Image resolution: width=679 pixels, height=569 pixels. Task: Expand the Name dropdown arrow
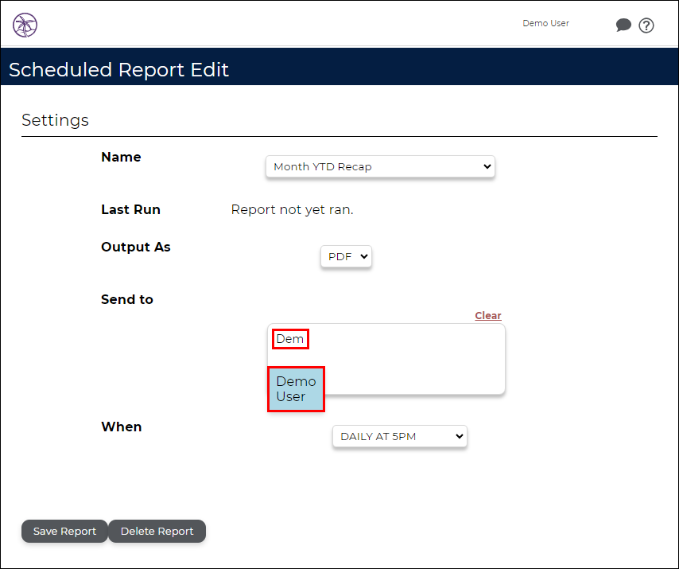[x=487, y=166]
